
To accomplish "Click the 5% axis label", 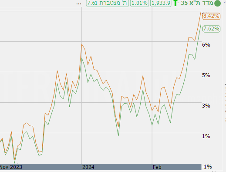I will coord(206,75).
